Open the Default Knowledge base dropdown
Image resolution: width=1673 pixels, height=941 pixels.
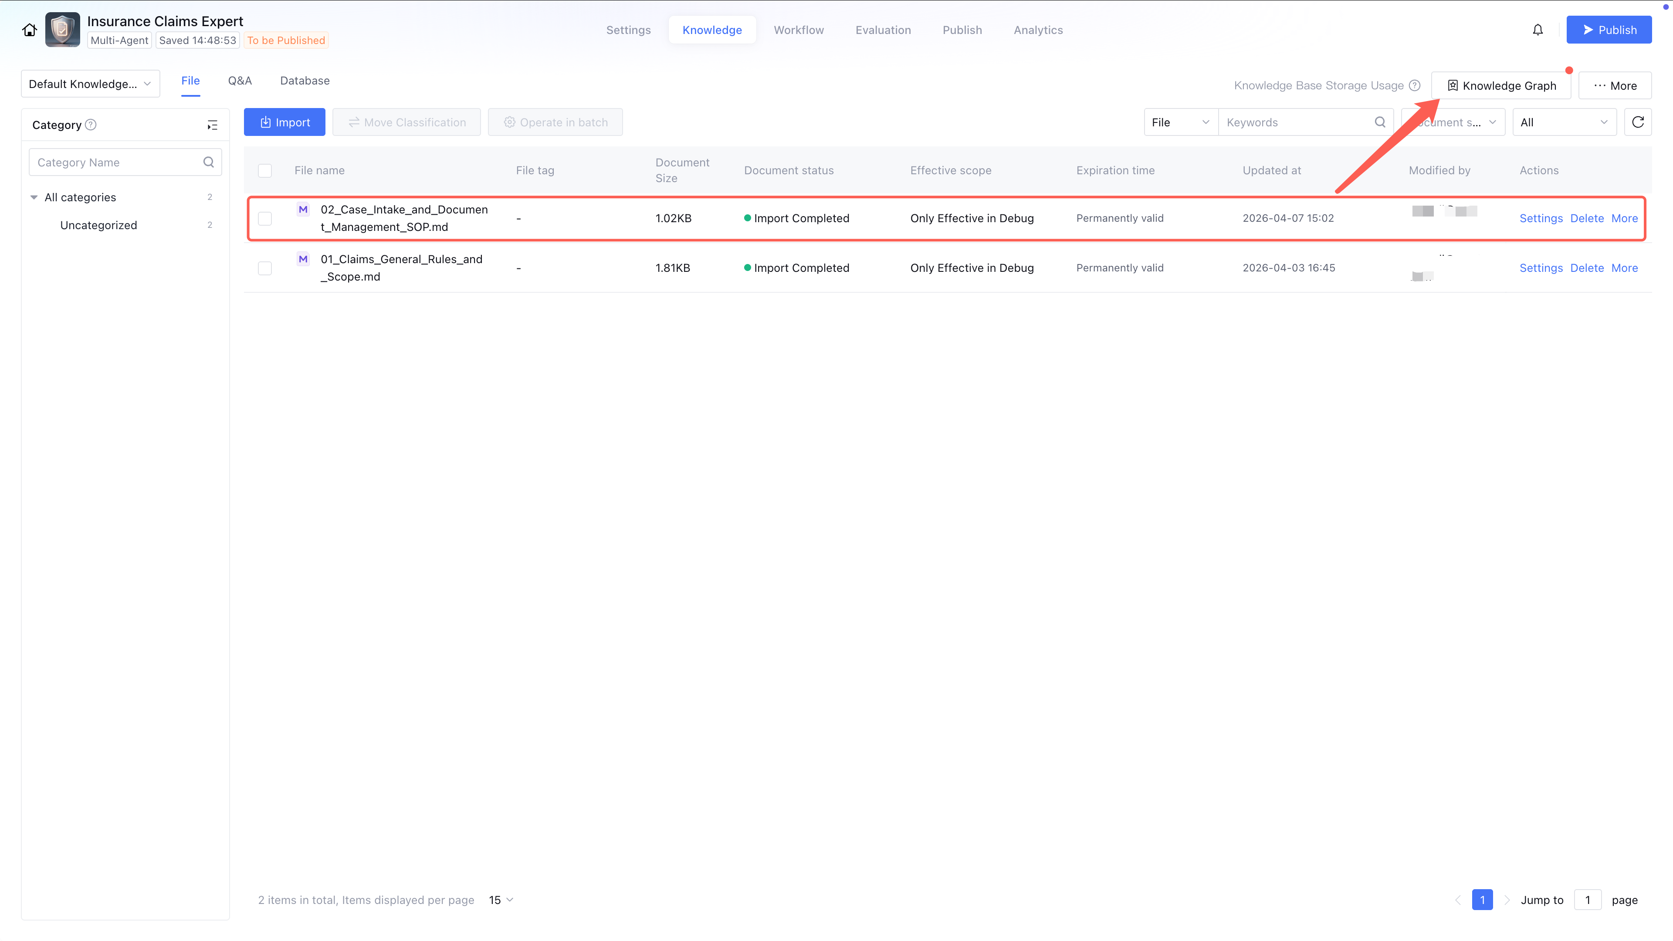[90, 84]
